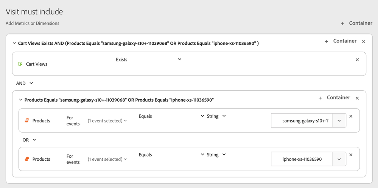This screenshot has width=378, height=188.
Task: Change the OR logical operator
Action: (x=29, y=140)
